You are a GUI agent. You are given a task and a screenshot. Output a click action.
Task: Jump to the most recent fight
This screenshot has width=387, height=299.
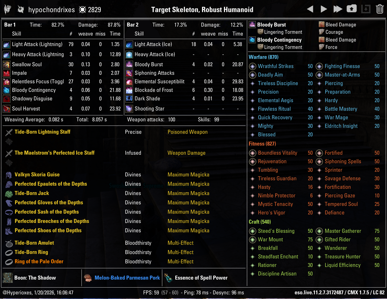click(338, 9)
